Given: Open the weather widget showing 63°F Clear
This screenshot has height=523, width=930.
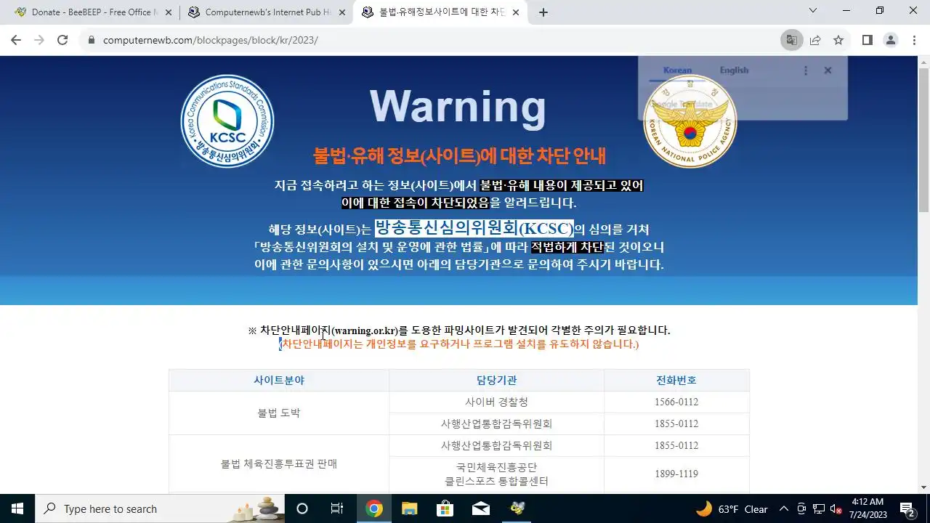Looking at the screenshot, I should [x=732, y=508].
